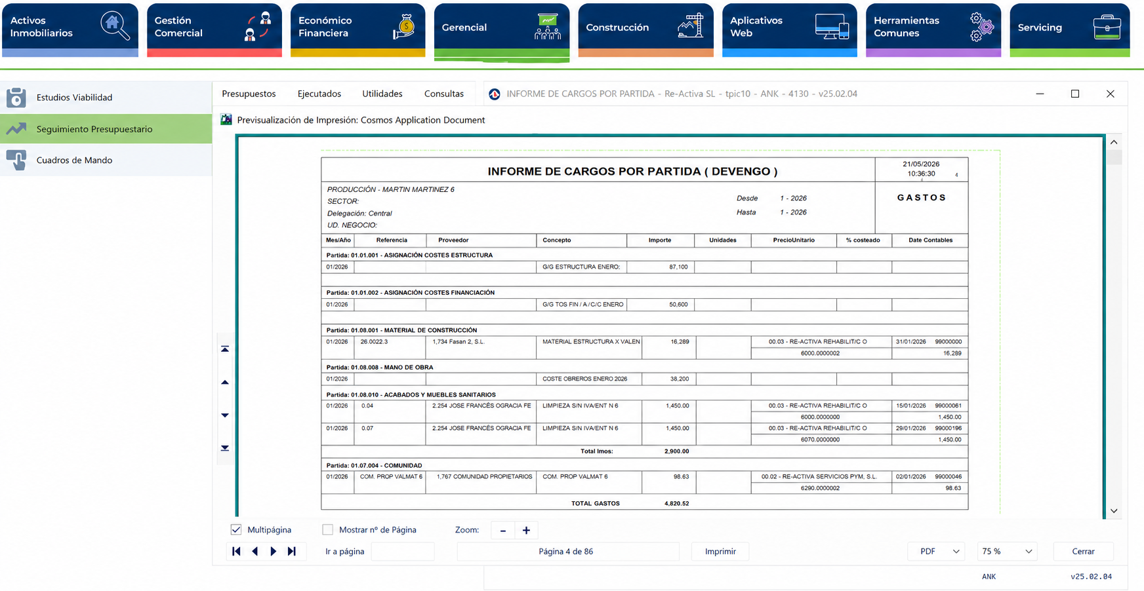Select Seguimiento Presupuestario in the sidebar

coord(106,129)
